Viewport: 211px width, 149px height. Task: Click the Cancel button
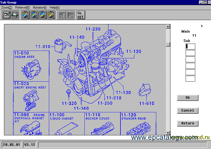(188, 110)
